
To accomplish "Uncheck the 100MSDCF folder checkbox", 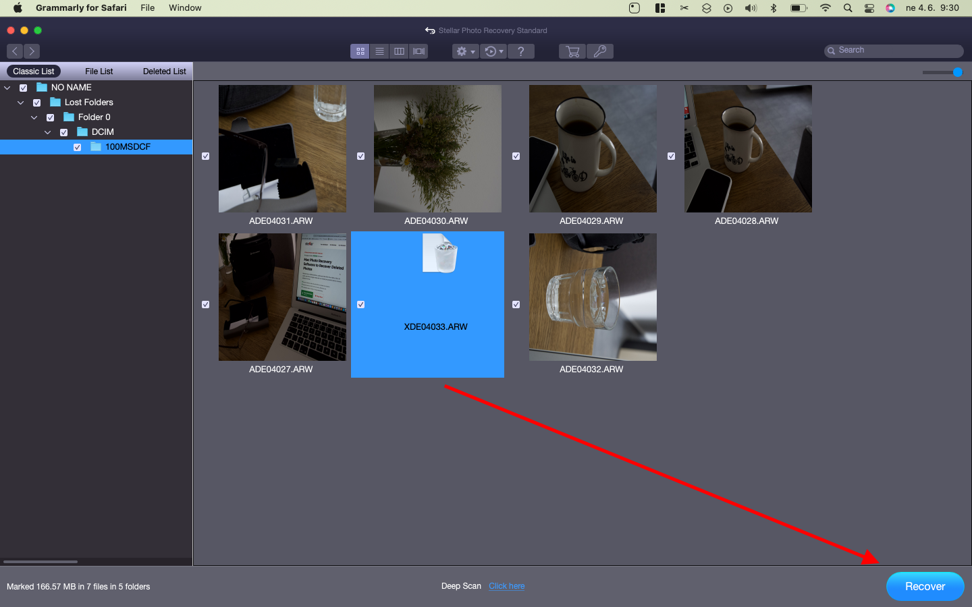I will tap(78, 147).
